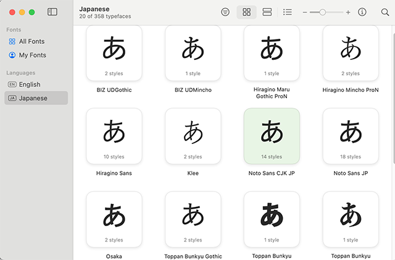The width and height of the screenshot is (395, 260).
Task: Click the preview size slider knob
Action: tap(322, 12)
